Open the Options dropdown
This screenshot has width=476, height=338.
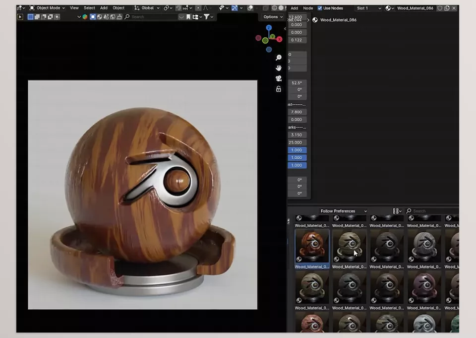273,17
